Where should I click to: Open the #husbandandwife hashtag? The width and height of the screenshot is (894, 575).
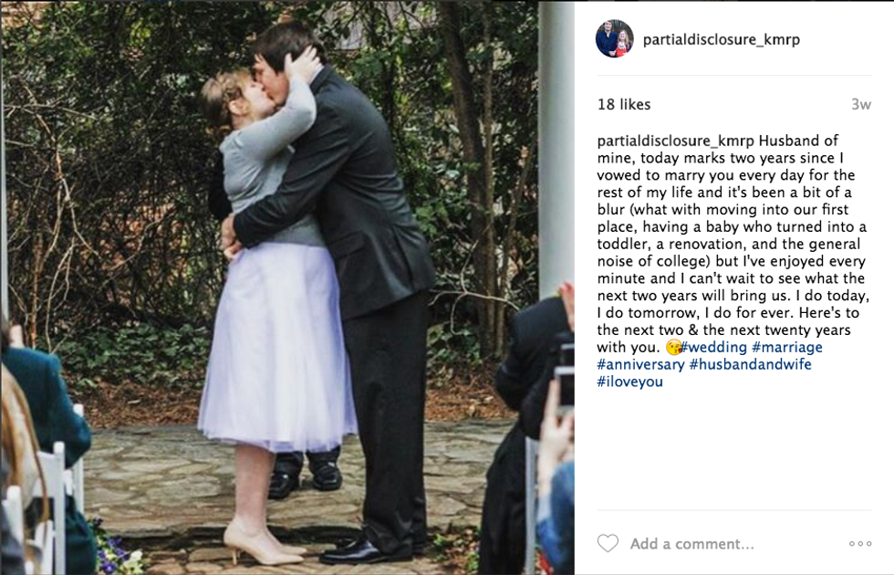750,364
